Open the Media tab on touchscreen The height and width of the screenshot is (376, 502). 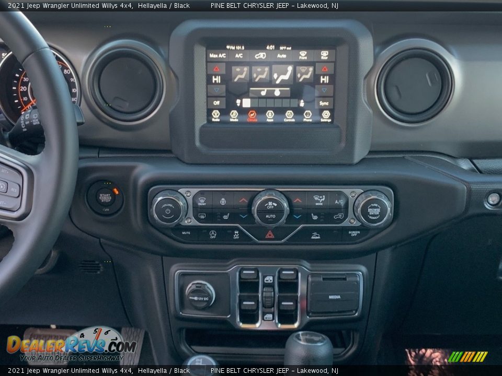(x=234, y=115)
